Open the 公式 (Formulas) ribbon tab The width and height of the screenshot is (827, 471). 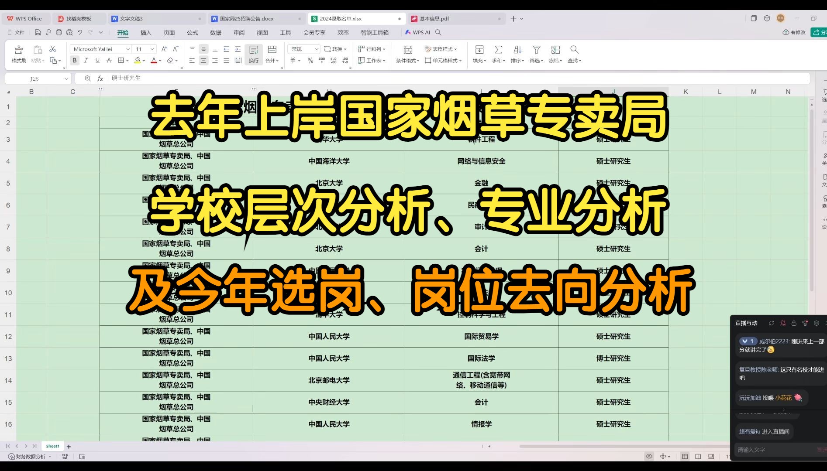[193, 33]
